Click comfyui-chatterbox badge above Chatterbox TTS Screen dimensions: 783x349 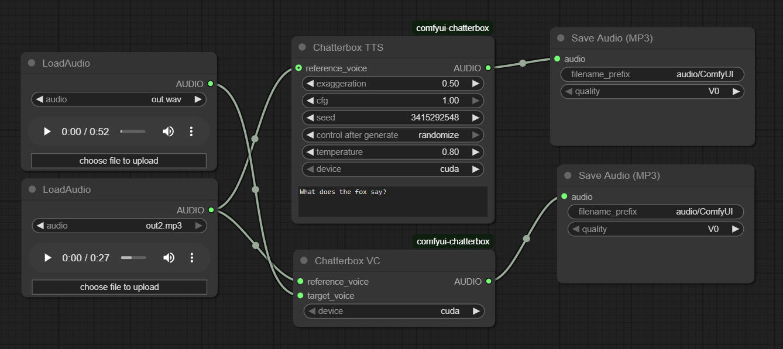452,27
